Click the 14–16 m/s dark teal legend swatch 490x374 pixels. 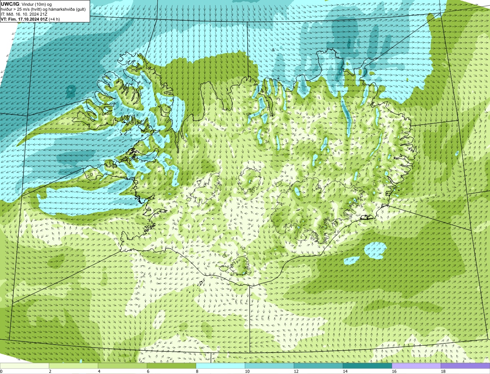[367, 366]
